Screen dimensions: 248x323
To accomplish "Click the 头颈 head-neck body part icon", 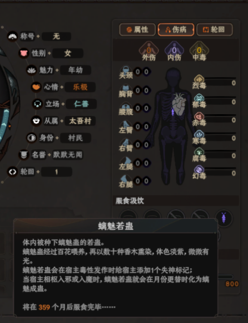I will 126,71.
